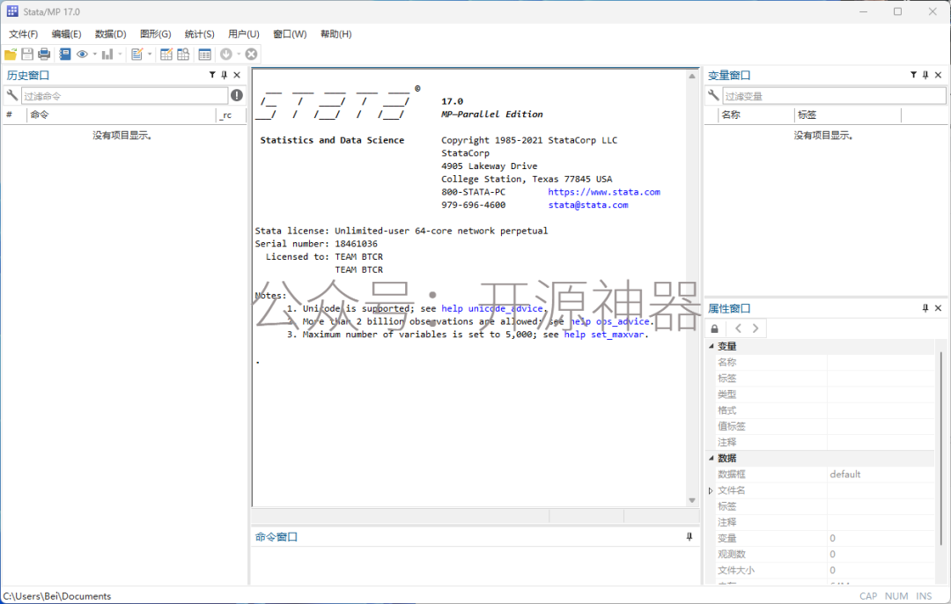Screen dimensions: 951x604
Task: Open the Do-file Editor dropdown arrow
Action: (150, 55)
